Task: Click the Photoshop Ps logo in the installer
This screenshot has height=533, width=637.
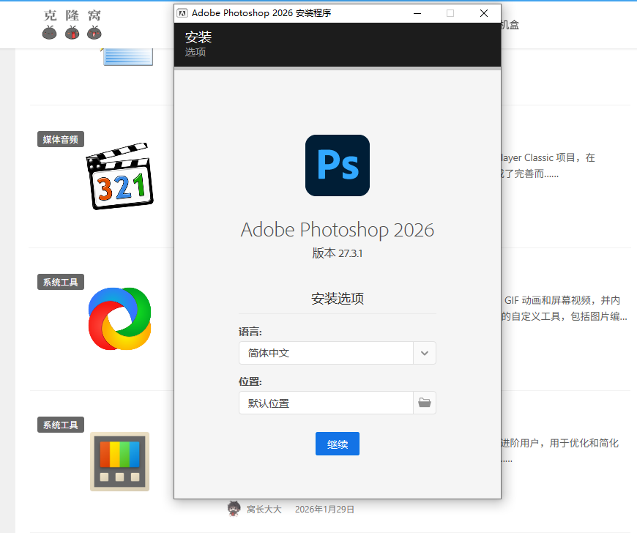Action: tap(337, 165)
